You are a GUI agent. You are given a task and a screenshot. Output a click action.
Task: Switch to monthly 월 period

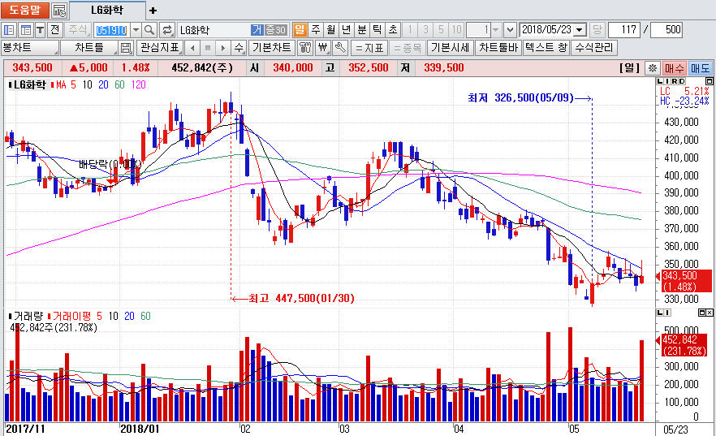tap(330, 29)
